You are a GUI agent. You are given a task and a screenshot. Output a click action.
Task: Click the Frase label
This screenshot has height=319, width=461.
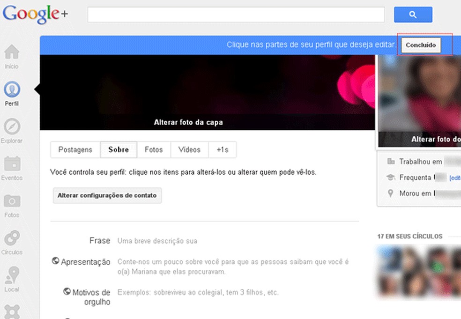100,241
